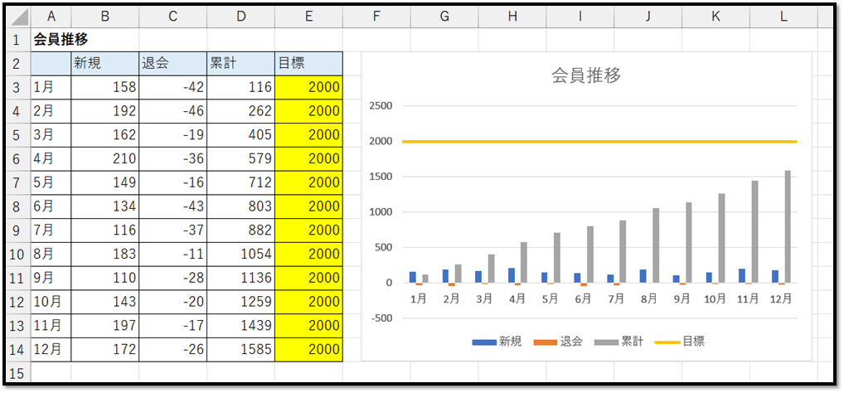Select the cell with value 1585
The image size is (844, 393).
[x=240, y=350]
